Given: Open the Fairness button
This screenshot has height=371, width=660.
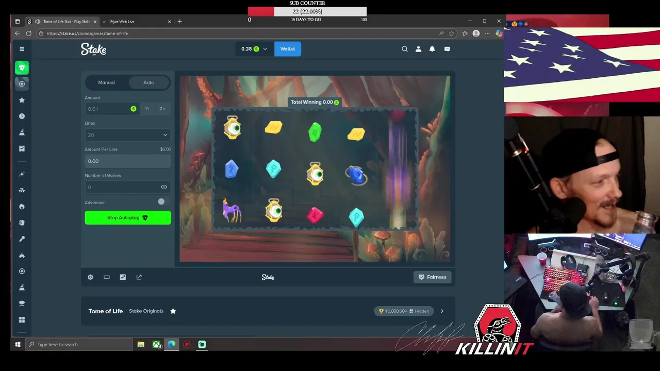Looking at the screenshot, I should [432, 277].
